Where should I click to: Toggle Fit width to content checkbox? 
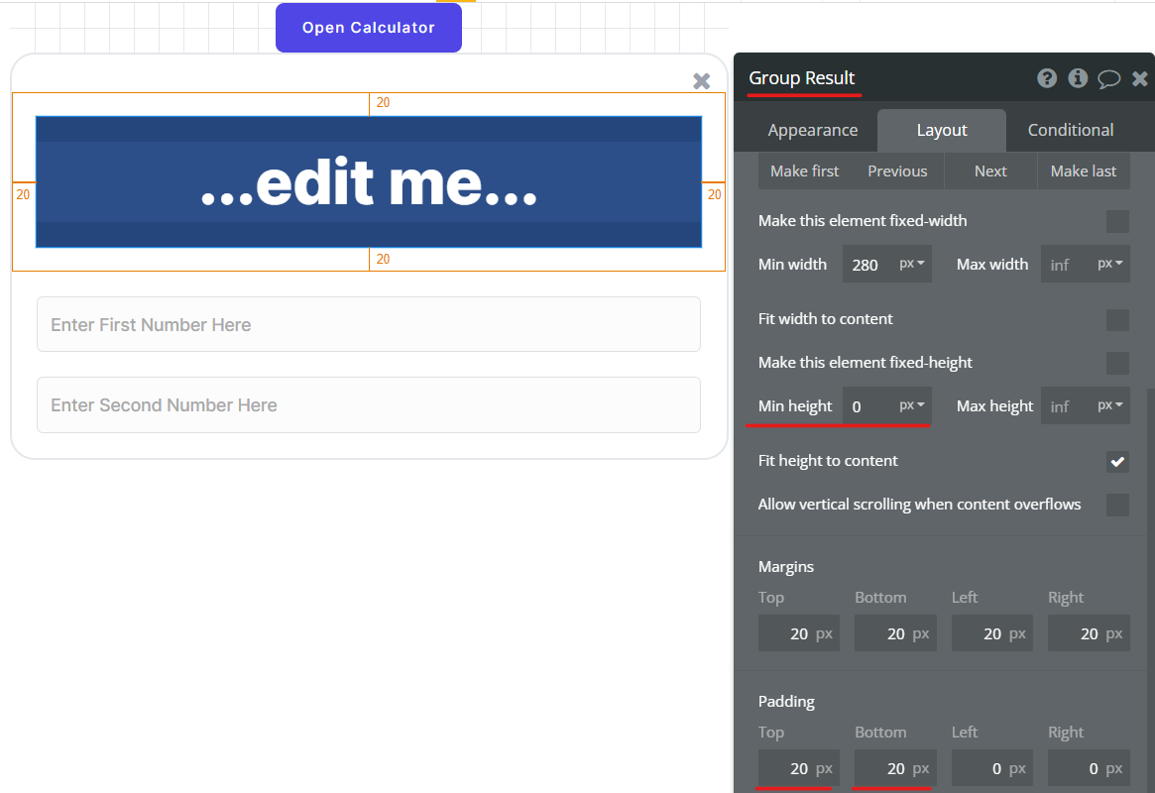coord(1117,319)
